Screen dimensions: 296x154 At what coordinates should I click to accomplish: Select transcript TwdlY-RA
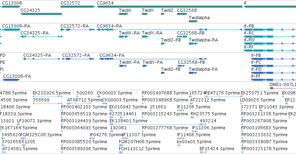point(145,37)
